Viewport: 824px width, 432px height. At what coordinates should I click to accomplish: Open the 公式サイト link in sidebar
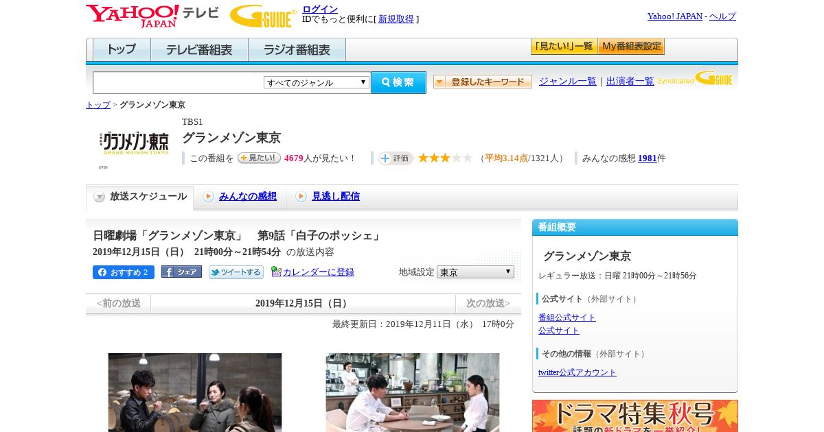click(x=559, y=331)
